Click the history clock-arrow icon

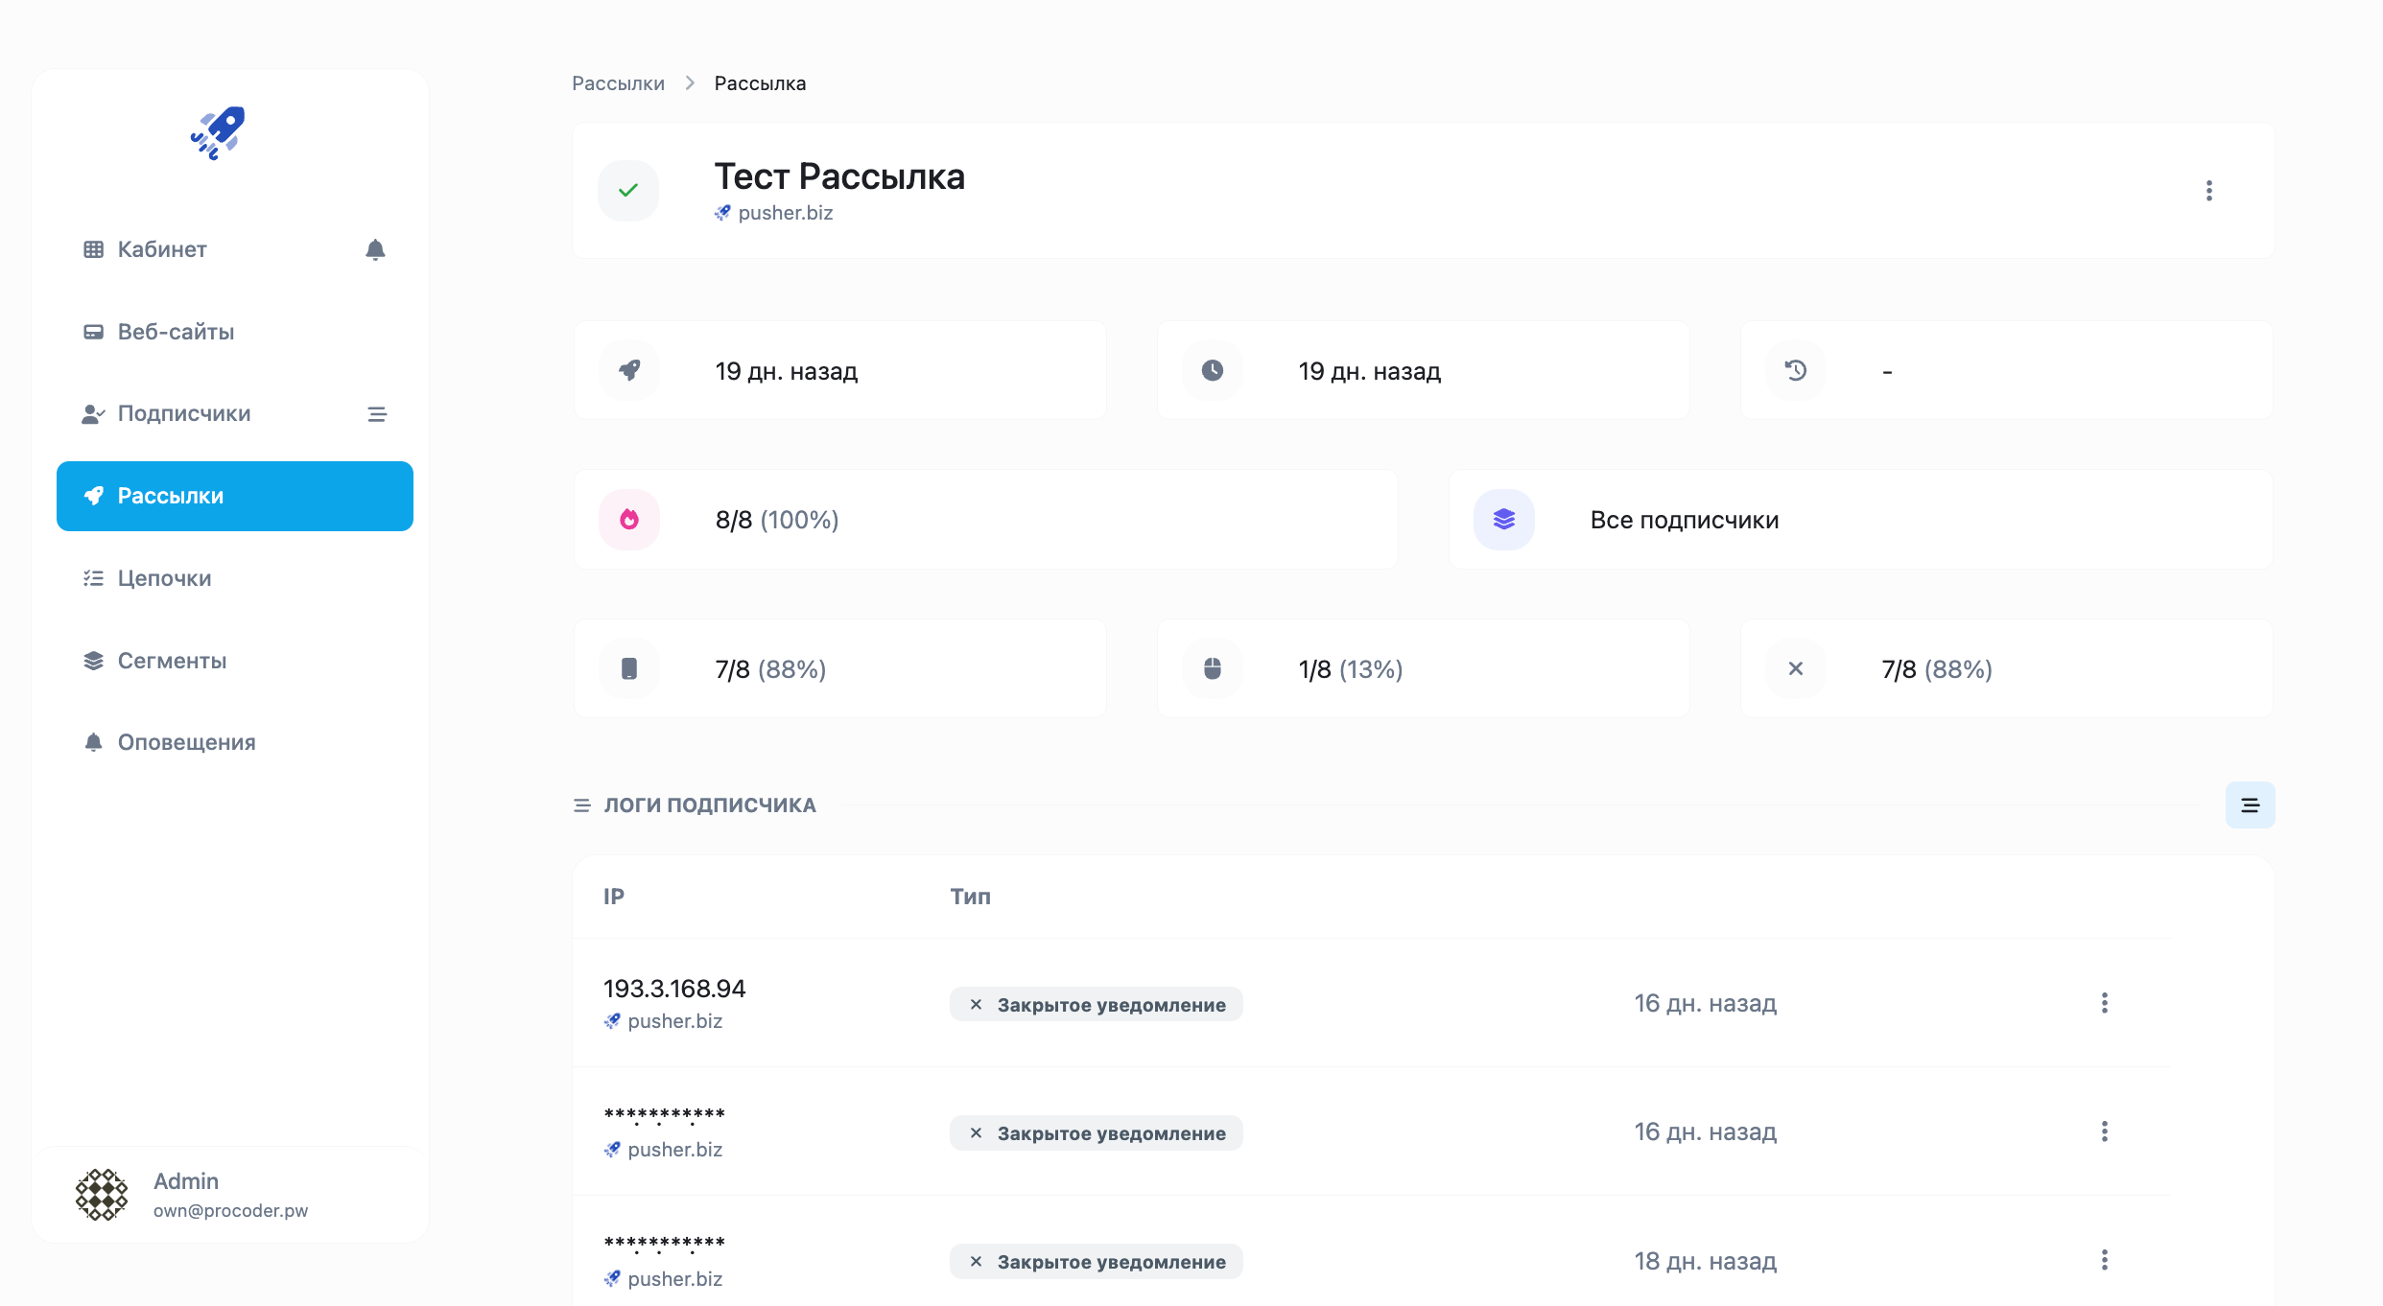(1795, 370)
